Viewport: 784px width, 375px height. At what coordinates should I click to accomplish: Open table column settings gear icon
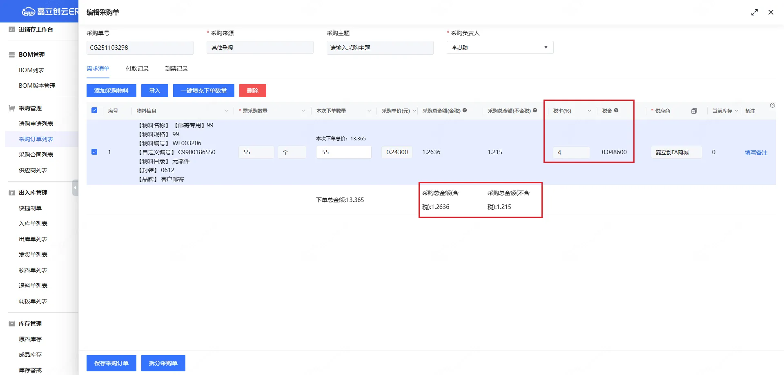(x=772, y=105)
